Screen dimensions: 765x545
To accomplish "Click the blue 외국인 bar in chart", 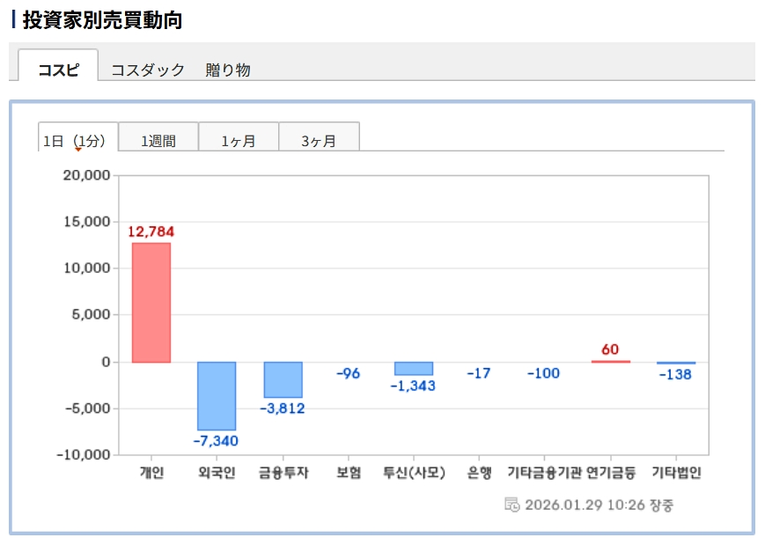I will [x=217, y=395].
